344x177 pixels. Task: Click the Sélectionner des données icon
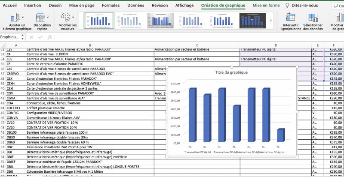(313, 17)
